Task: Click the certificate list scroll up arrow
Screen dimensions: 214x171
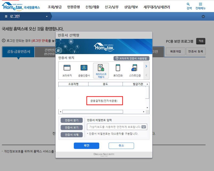Action: point(147,84)
